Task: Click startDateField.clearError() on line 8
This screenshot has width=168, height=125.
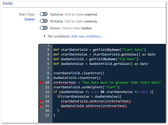Action: 79,73
